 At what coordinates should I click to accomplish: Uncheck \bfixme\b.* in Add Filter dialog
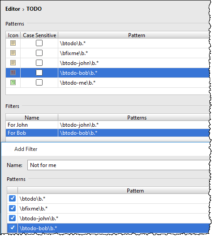click(x=12, y=208)
